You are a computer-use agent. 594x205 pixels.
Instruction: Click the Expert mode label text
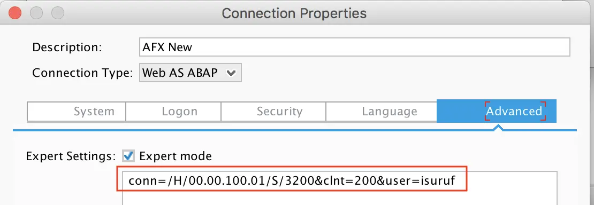tap(176, 156)
